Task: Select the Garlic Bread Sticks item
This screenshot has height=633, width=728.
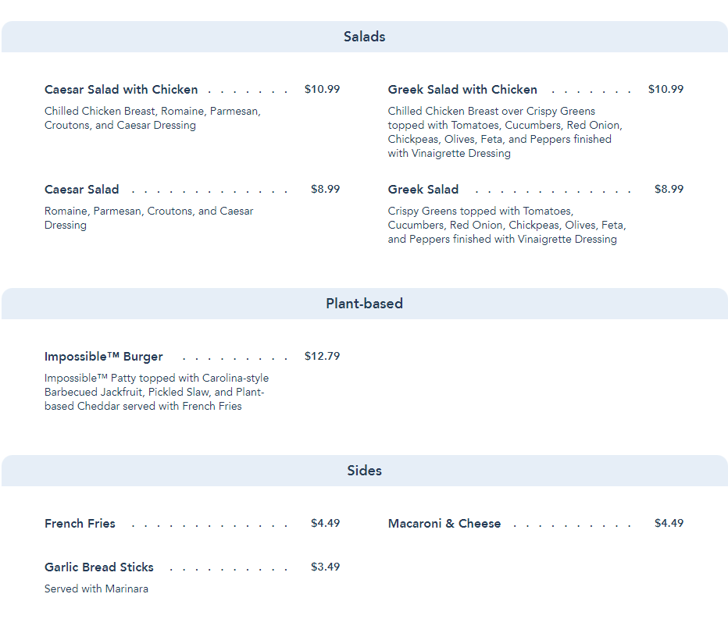Action: point(99,567)
